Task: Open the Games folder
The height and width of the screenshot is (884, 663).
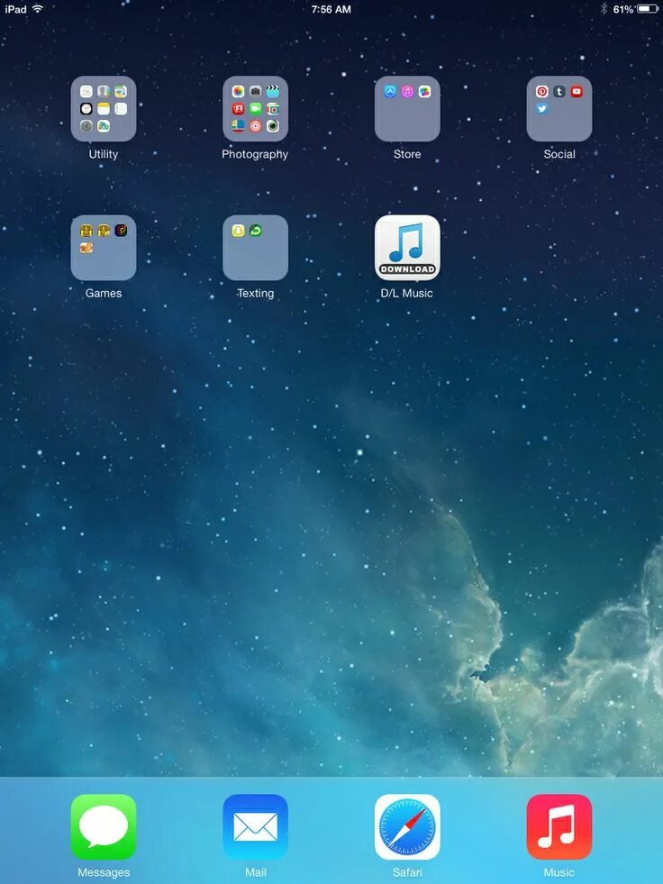Action: pyautogui.click(x=104, y=248)
